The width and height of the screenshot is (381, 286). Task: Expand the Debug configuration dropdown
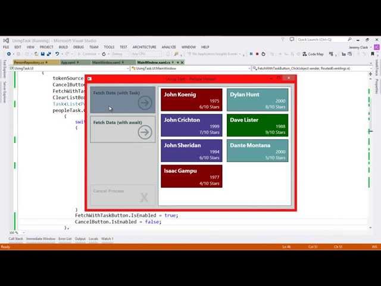tap(120, 54)
